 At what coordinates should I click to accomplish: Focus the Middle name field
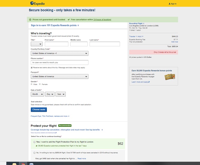coord(79,44)
